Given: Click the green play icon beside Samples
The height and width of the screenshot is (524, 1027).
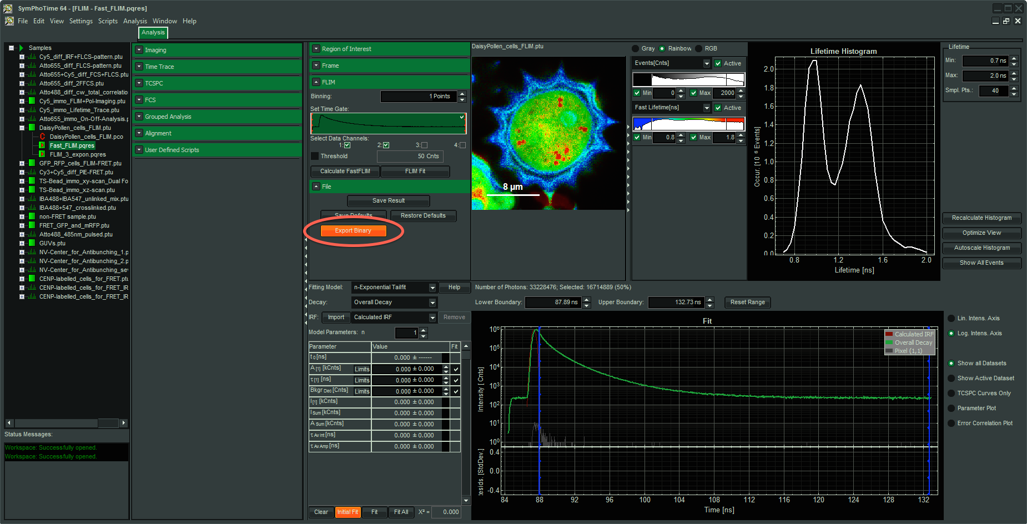Looking at the screenshot, I should [x=21, y=48].
